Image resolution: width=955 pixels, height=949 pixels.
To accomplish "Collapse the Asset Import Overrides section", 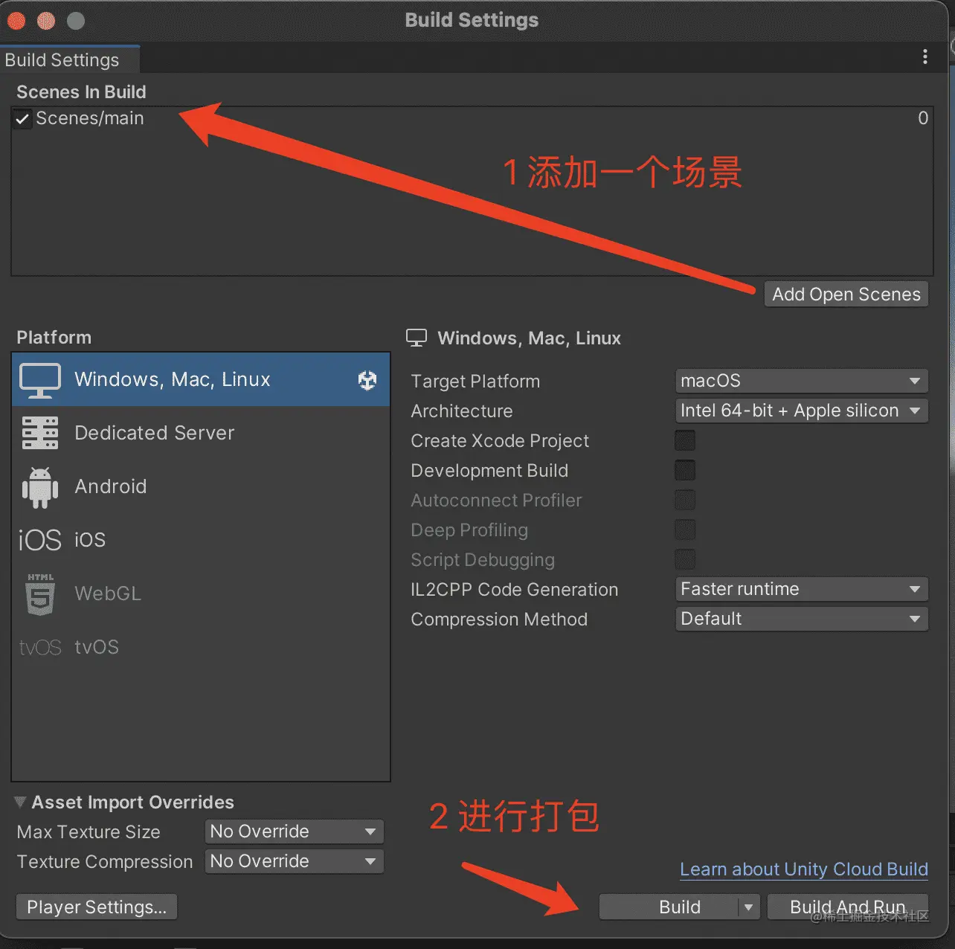I will click(20, 802).
